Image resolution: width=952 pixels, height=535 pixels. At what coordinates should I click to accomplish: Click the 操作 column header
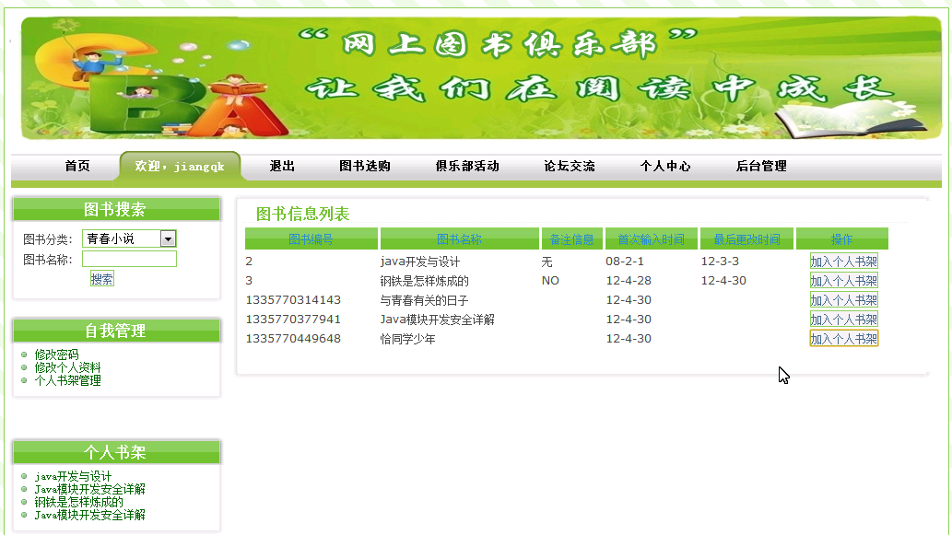click(842, 239)
